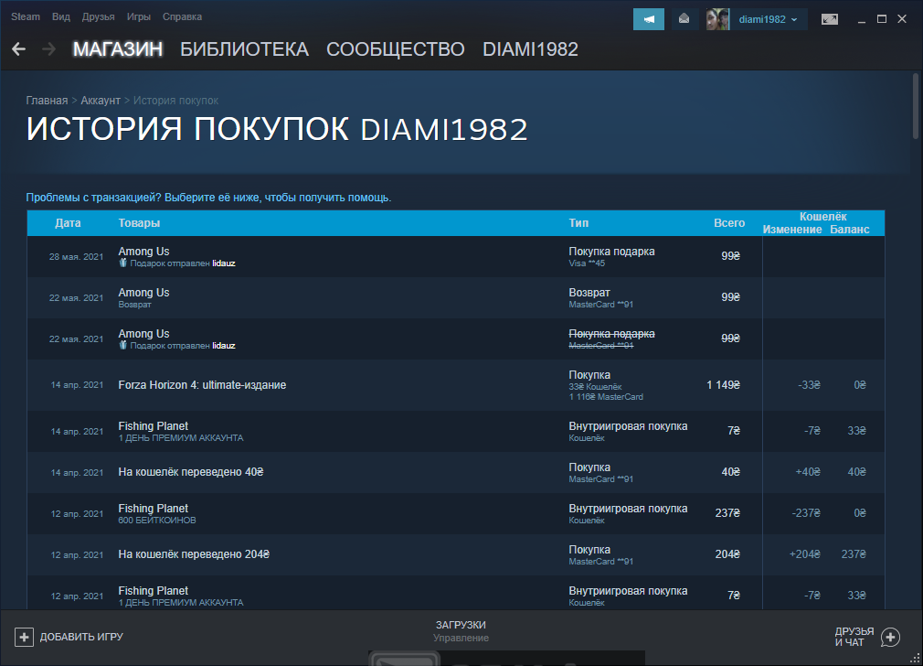Click the Аккаунт breadcrumb link
Image resolution: width=923 pixels, height=666 pixels.
click(101, 101)
